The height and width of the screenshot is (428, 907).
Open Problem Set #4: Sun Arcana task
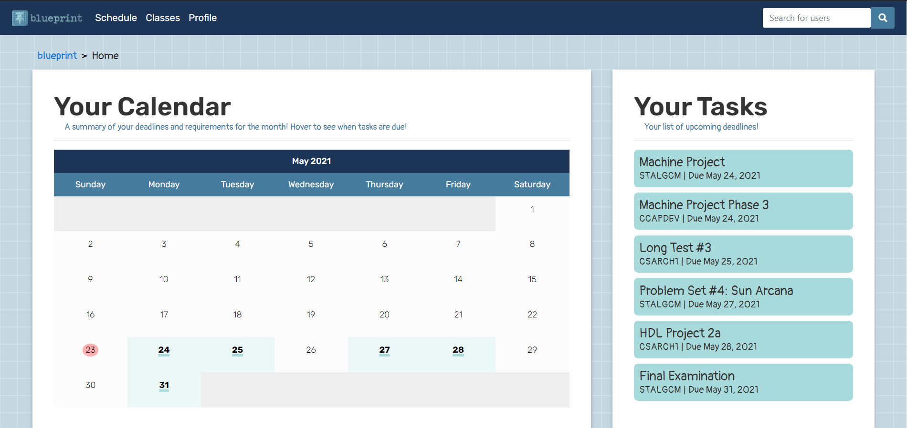[x=743, y=296]
